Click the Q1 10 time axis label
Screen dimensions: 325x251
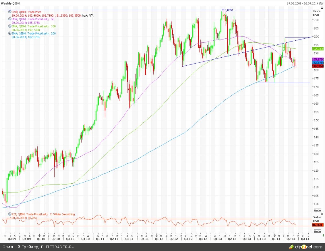41,239
